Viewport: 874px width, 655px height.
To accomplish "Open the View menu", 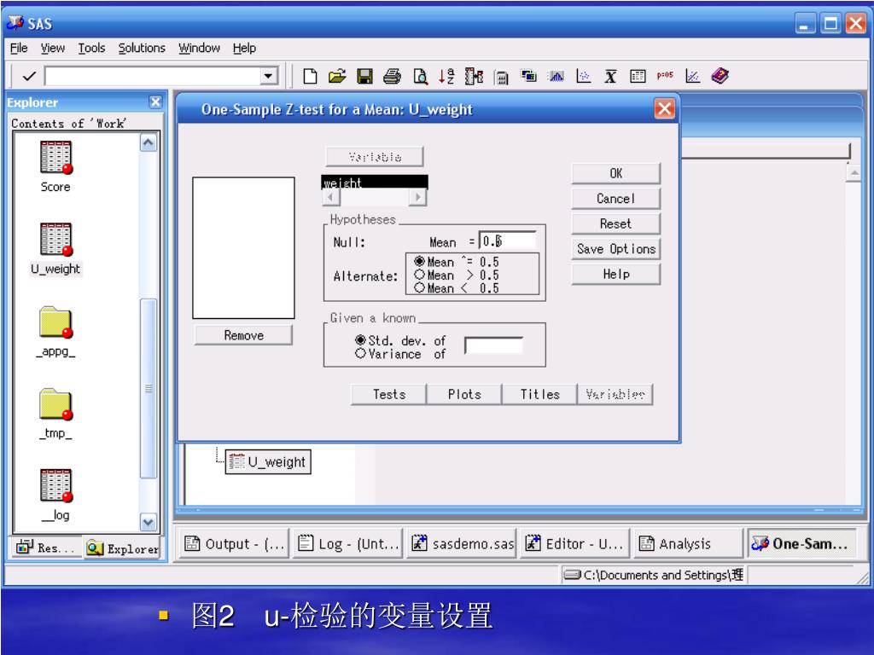I will [x=52, y=48].
